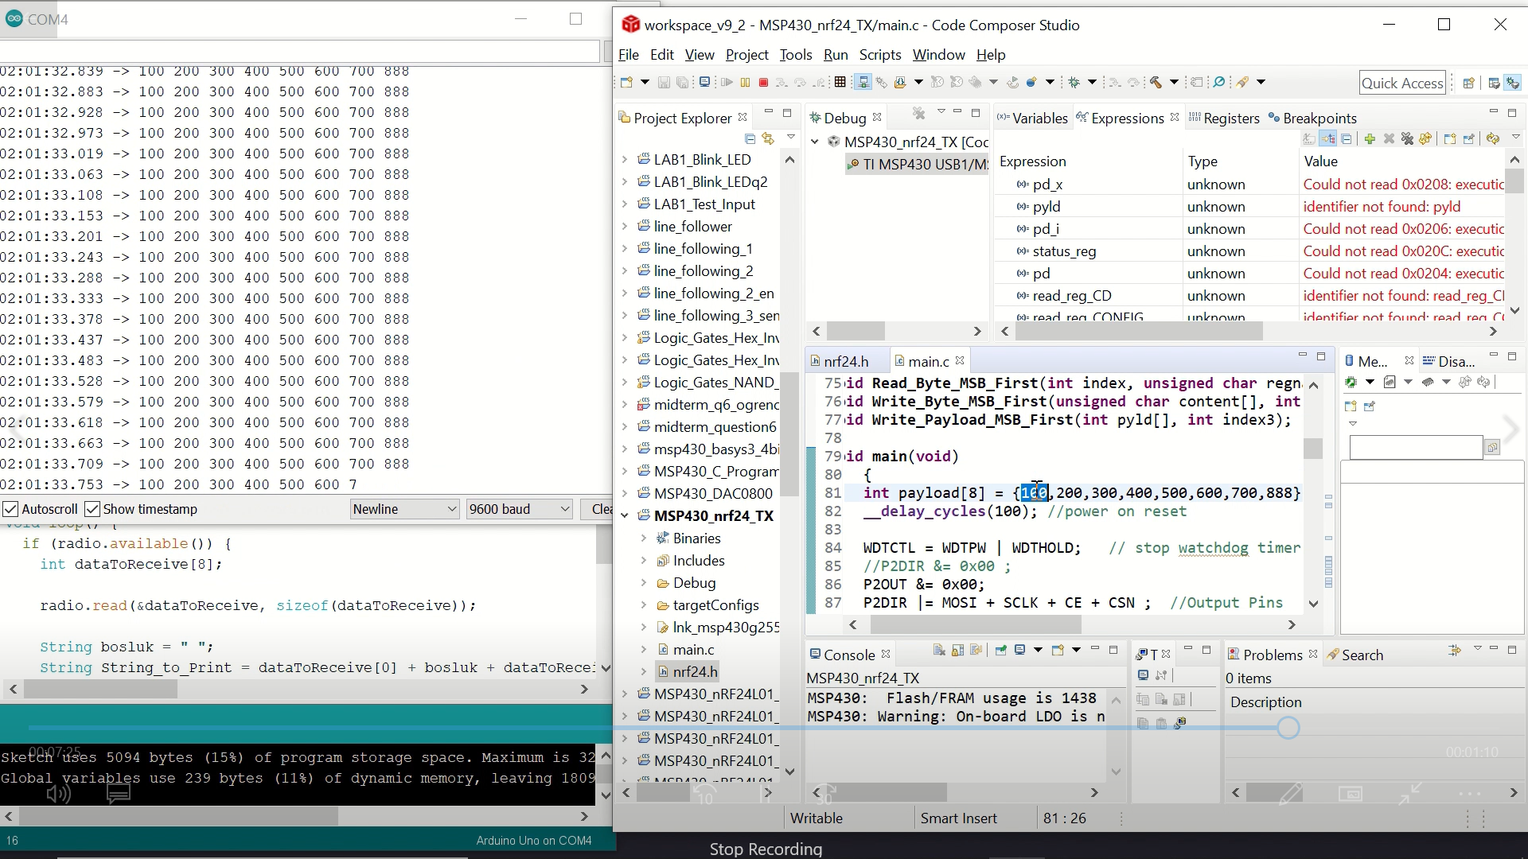Open the Scripts menu
The width and height of the screenshot is (1528, 859).
880,55
